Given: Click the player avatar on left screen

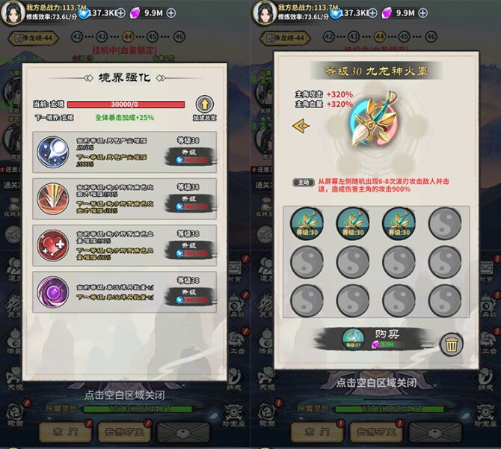Looking at the screenshot, I should 13,13.
